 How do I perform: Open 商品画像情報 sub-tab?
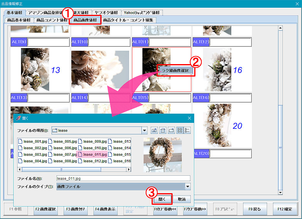[x=85, y=20]
